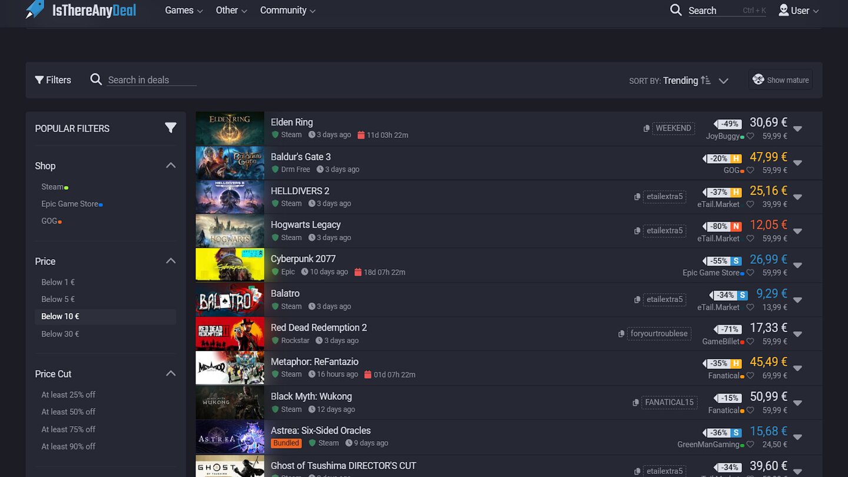The image size is (848, 477).
Task: Click the sort direction icon next to Trending
Action: (705, 81)
